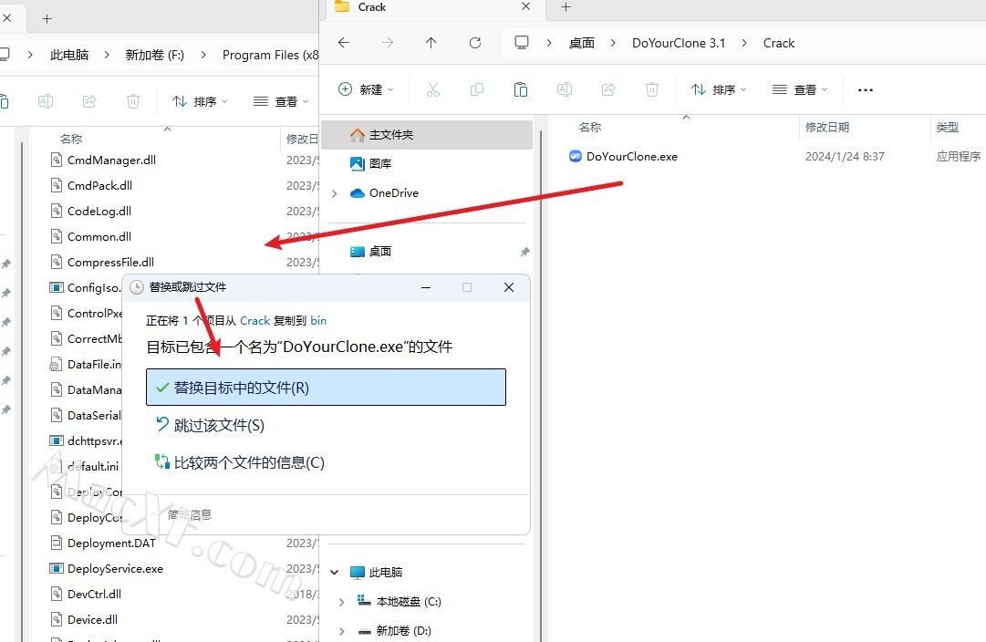Screen dimensions: 986x642
Task: Click 桌面 in the Crack address bar
Action: pos(582,43)
